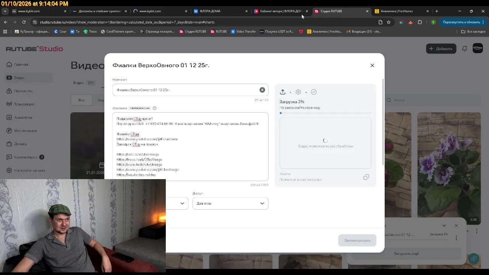This screenshot has height=275, width=489.
Task: Bookmark this page with star icon
Action: coord(389,22)
